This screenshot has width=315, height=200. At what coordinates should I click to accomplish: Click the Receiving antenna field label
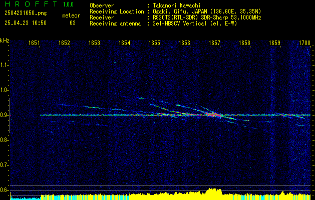pos(115,23)
